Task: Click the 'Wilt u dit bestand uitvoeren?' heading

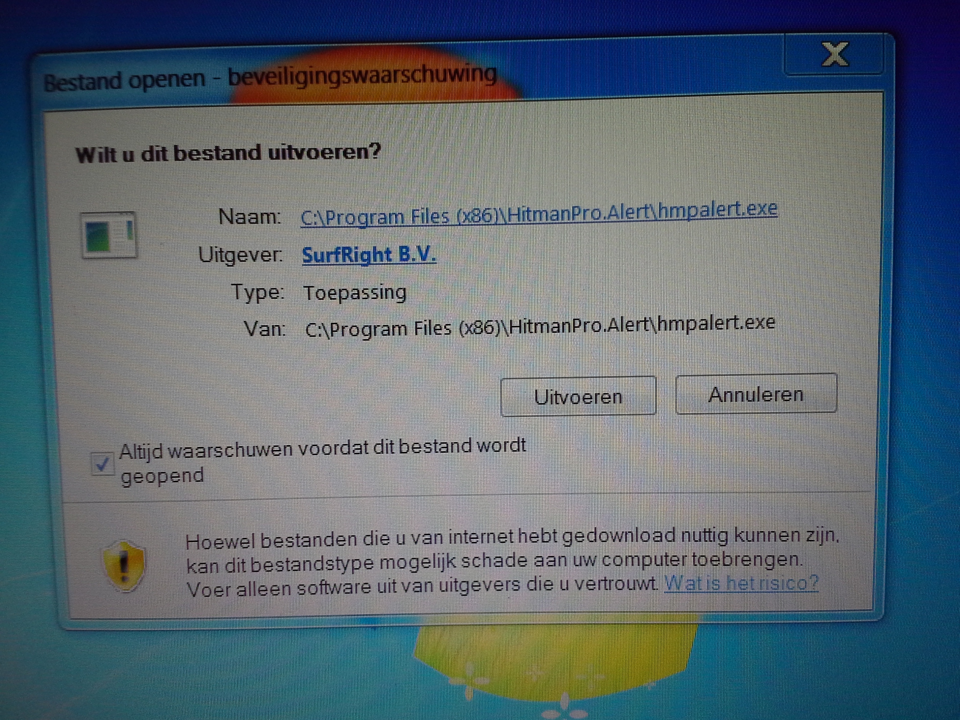Action: [x=228, y=153]
